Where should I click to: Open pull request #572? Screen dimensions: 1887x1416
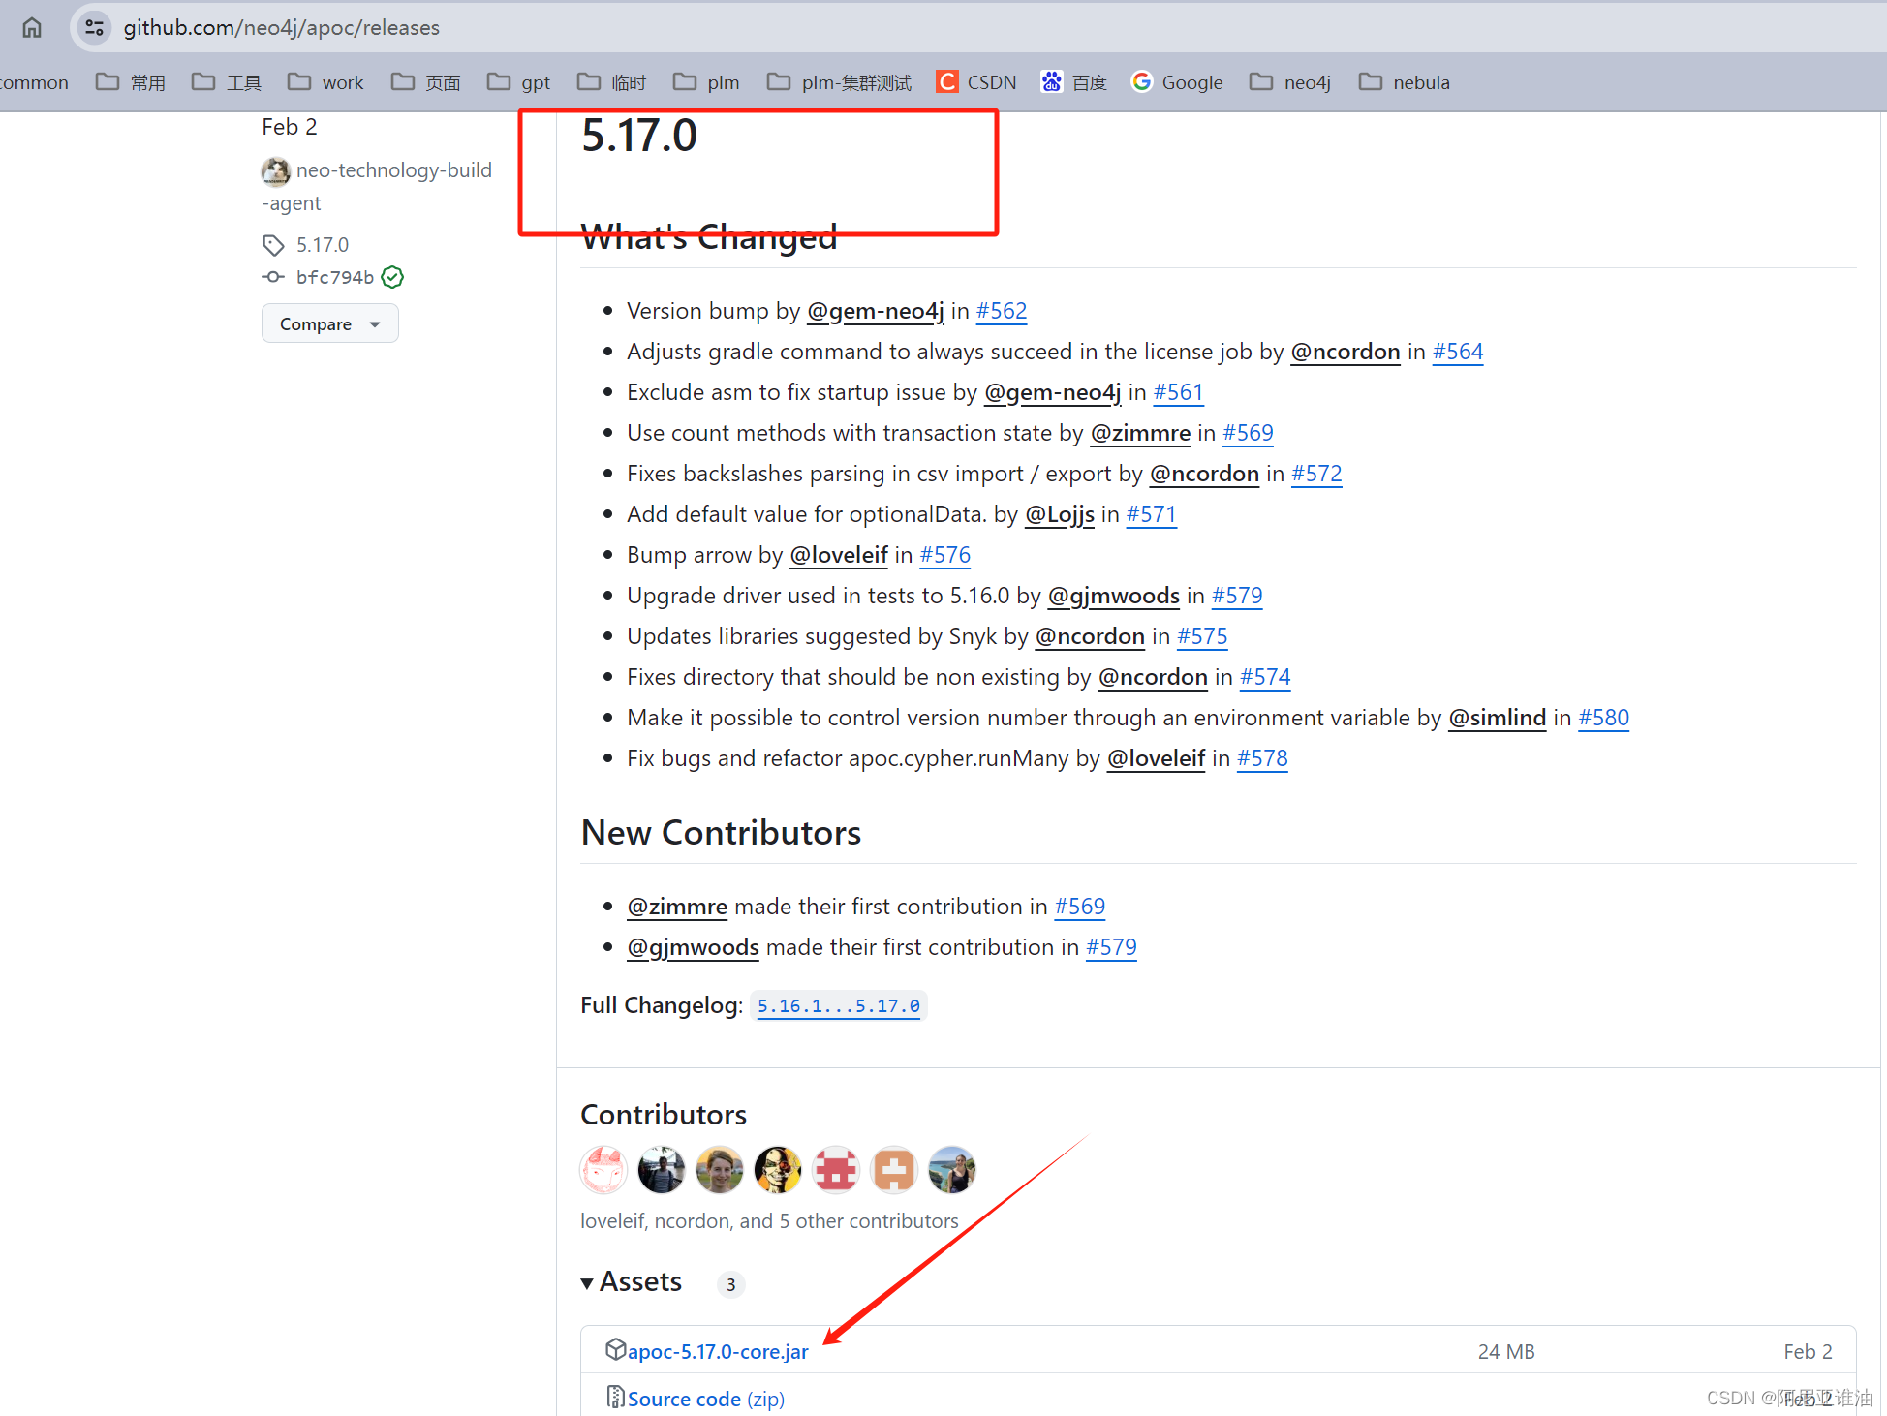1316,474
